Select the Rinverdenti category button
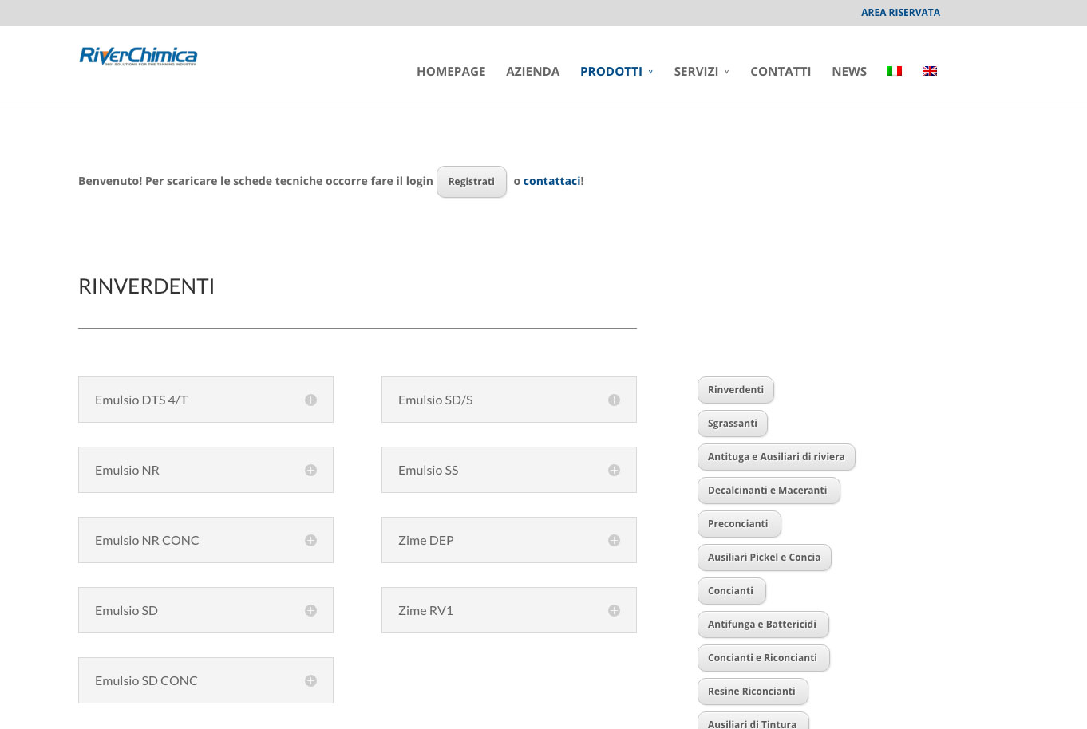Screen dimensions: 1087x729 [x=736, y=390]
